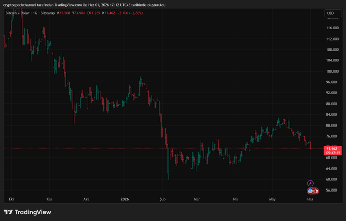Screen dimensions: 346x221
Task: Click the red 71.462 current price label
Action: point(331,149)
